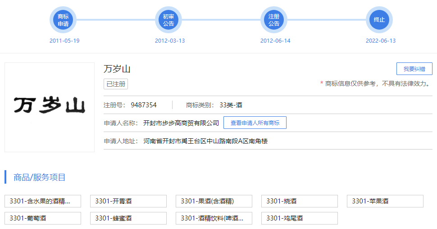Click the 商标申请 timeline circle
This screenshot has height=229, width=437.
[63, 20]
